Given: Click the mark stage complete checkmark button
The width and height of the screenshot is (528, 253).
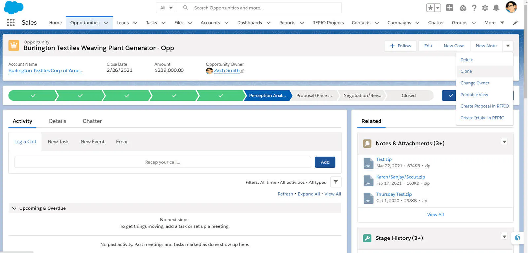Looking at the screenshot, I should (x=451, y=96).
